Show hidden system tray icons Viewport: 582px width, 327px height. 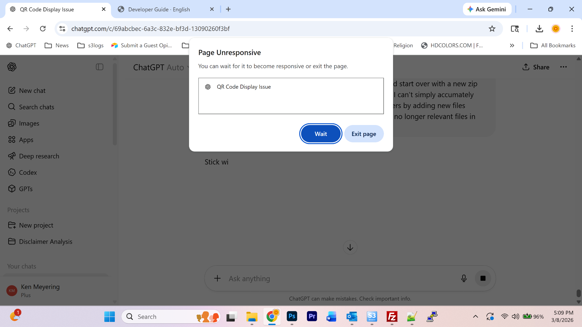coord(475,316)
